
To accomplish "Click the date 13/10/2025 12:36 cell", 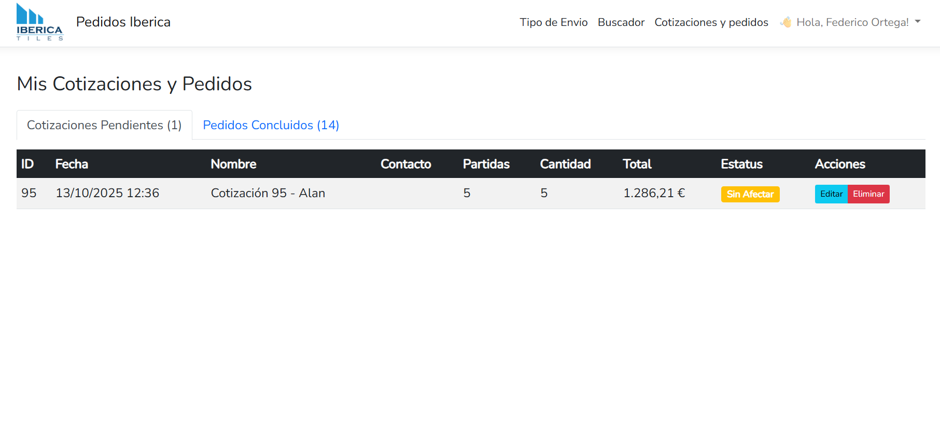I will 107,193.
